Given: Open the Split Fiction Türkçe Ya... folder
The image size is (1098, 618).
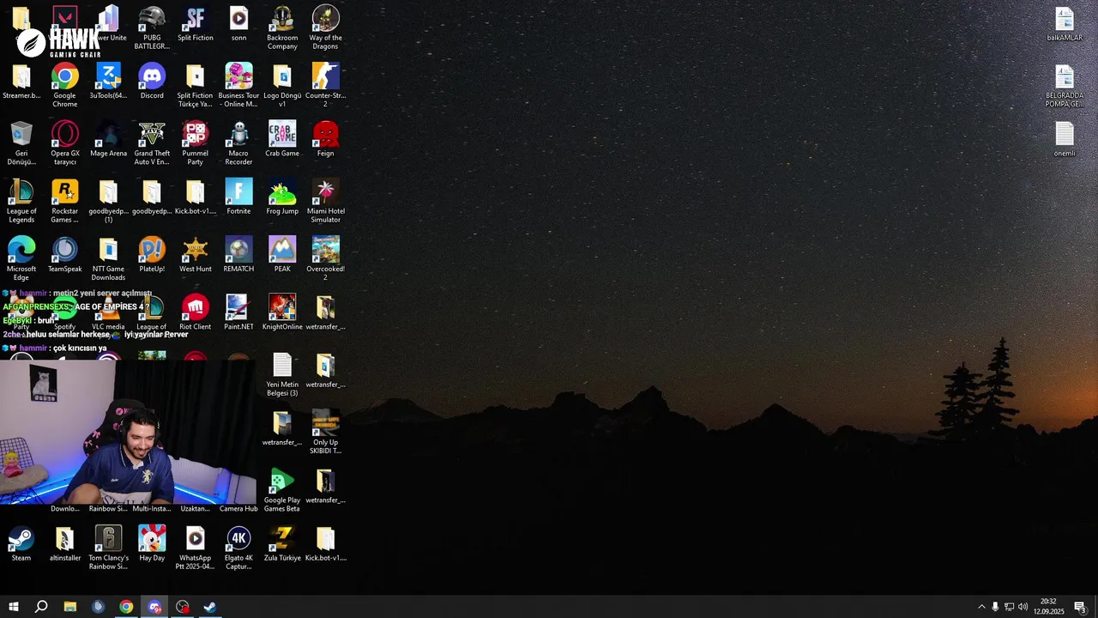Looking at the screenshot, I should (x=196, y=85).
